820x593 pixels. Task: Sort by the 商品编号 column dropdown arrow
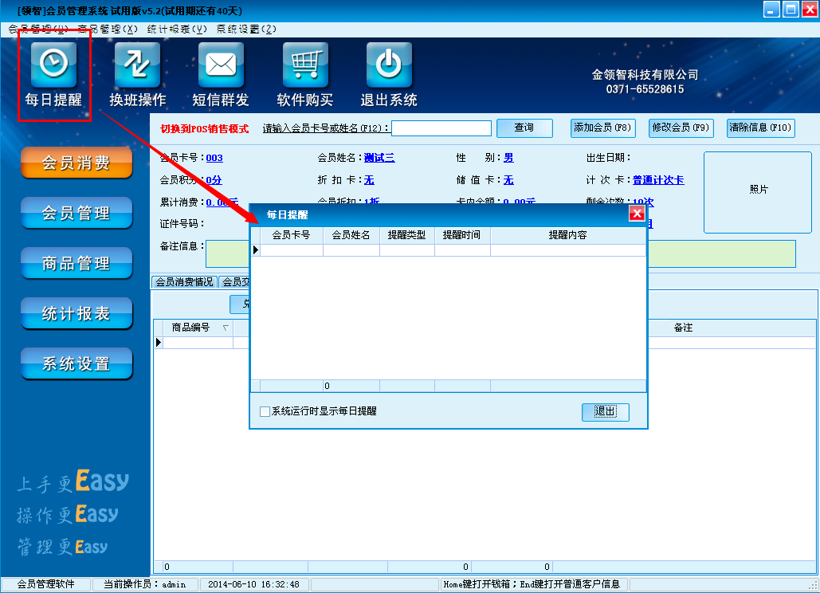point(225,328)
